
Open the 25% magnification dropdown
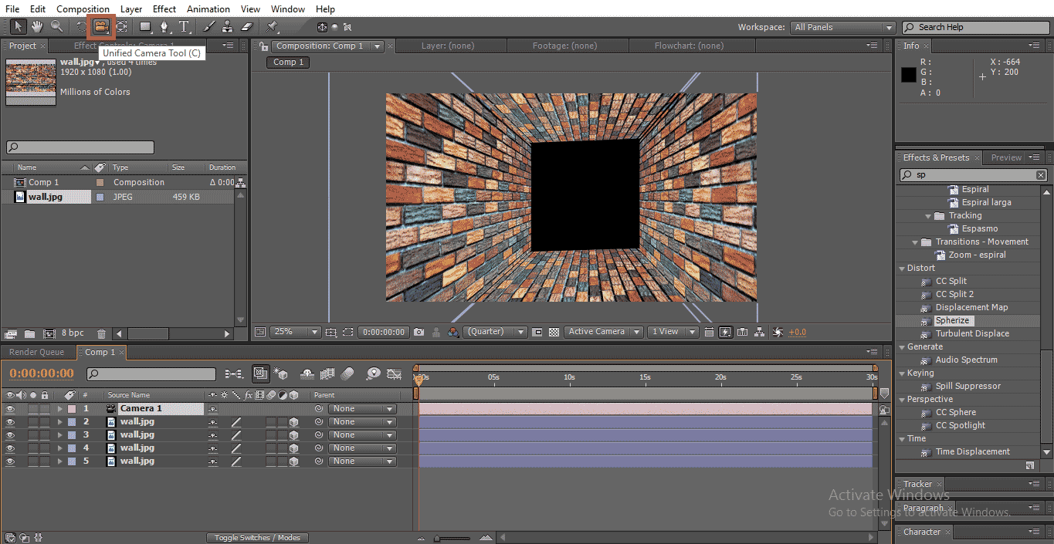(x=296, y=332)
